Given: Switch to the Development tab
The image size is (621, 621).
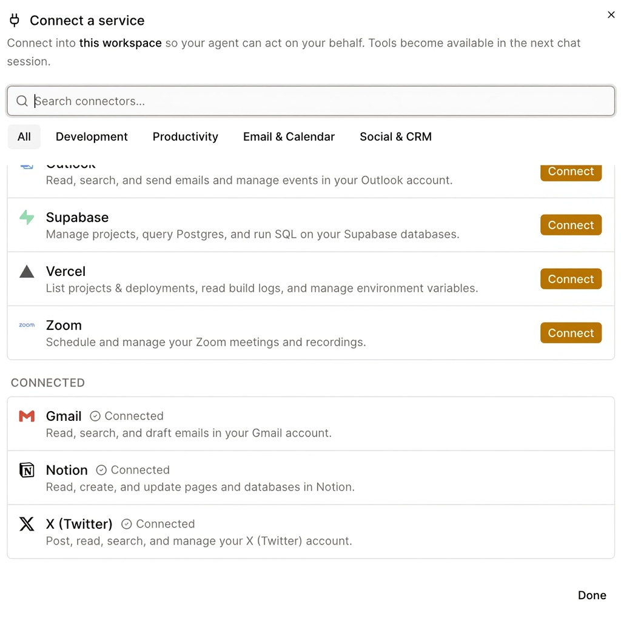Looking at the screenshot, I should tap(92, 136).
